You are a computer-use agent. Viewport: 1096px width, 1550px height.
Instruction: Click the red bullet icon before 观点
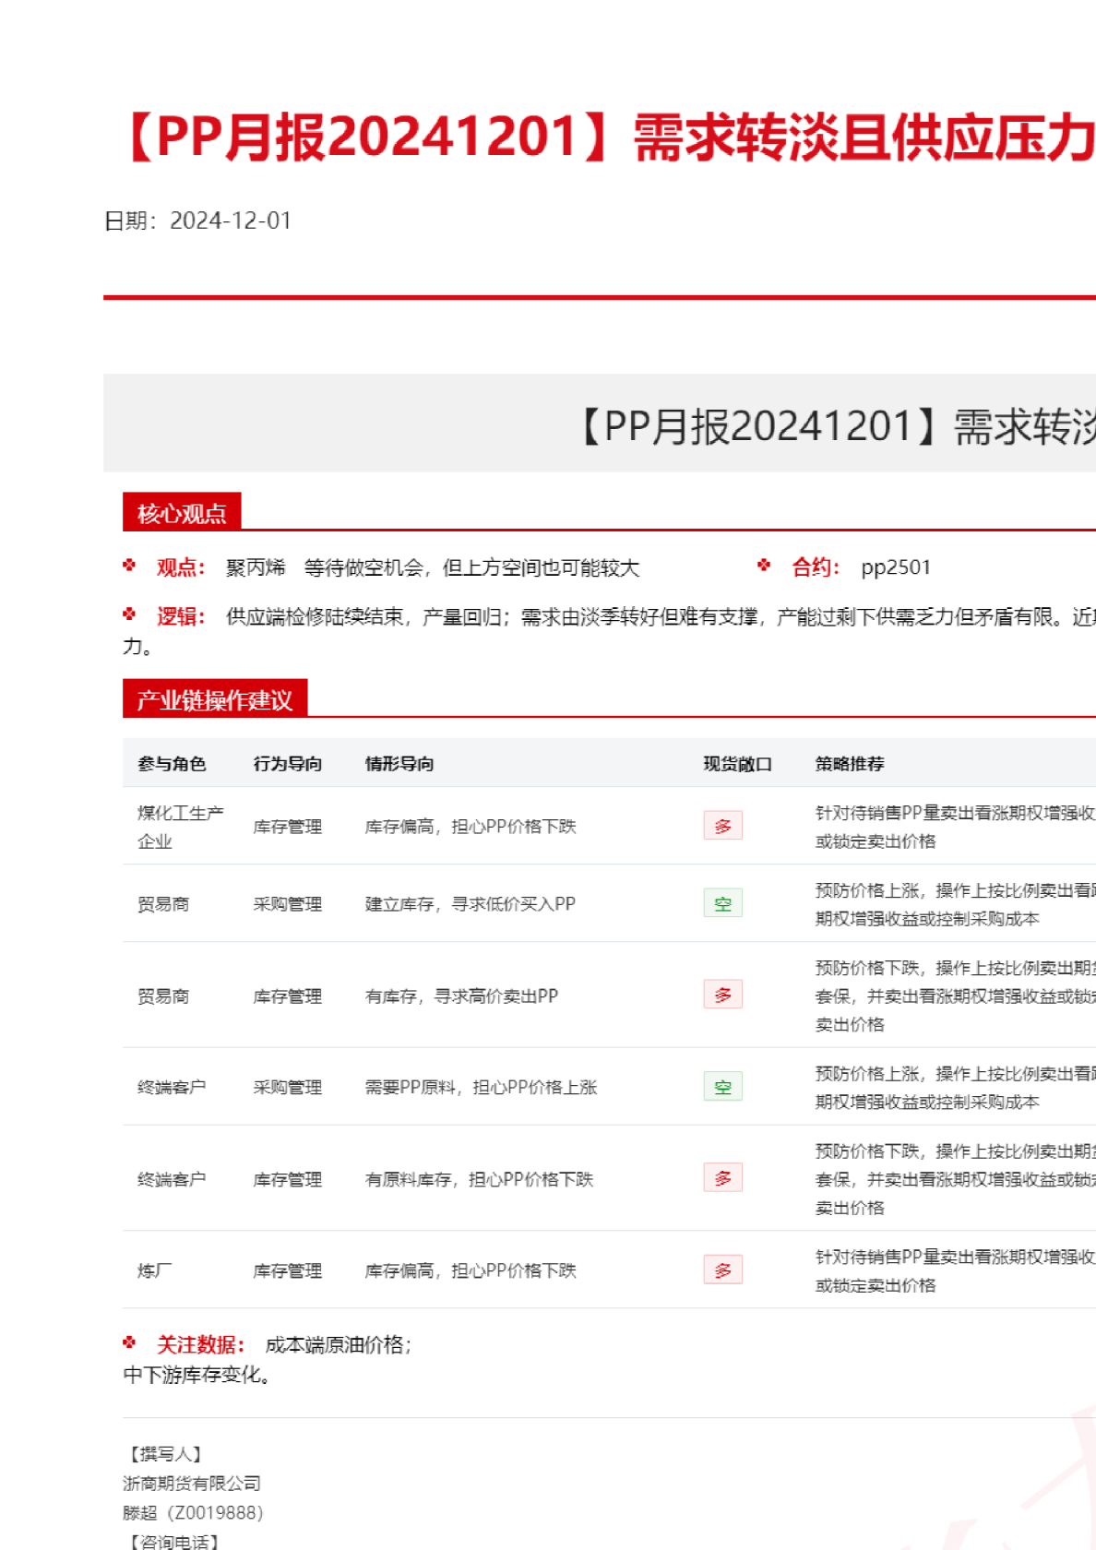pyautogui.click(x=129, y=566)
